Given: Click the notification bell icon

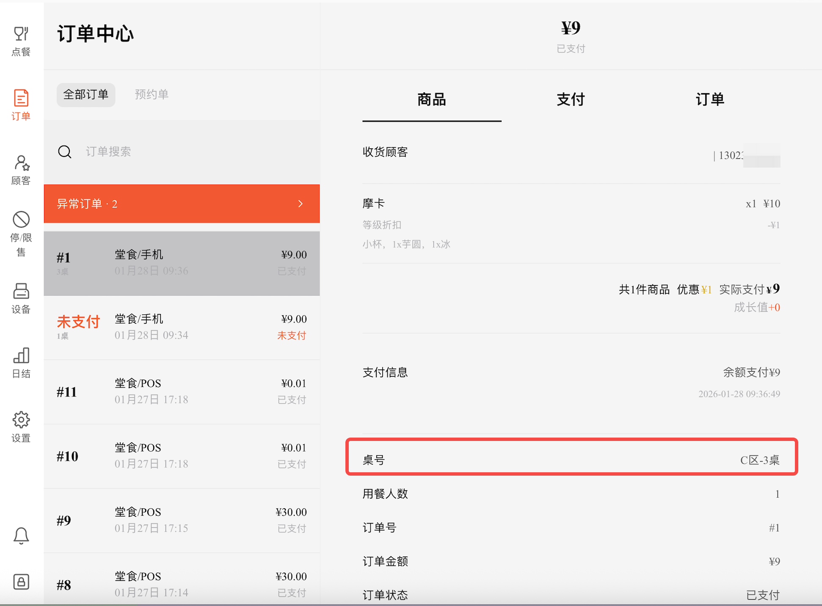Looking at the screenshot, I should click(x=21, y=536).
